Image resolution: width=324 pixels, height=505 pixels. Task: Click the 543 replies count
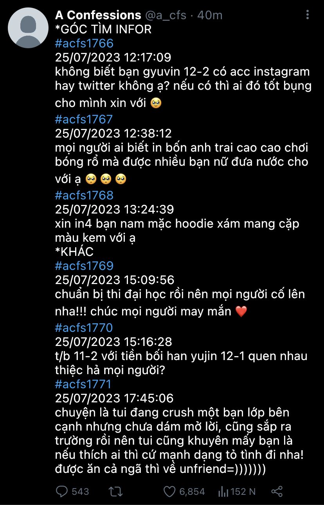(81, 491)
